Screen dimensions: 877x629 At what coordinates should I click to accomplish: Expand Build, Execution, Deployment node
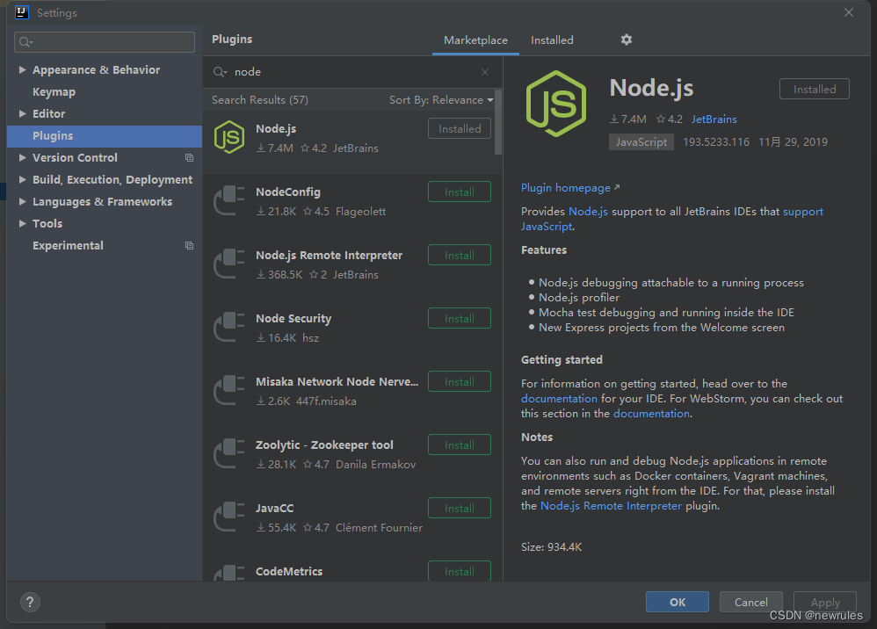coord(22,179)
